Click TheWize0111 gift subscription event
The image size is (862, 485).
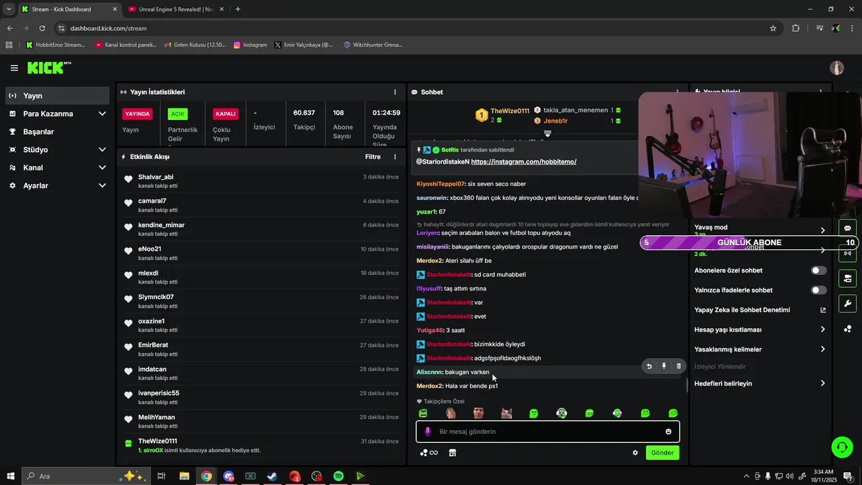pyautogui.click(x=261, y=446)
